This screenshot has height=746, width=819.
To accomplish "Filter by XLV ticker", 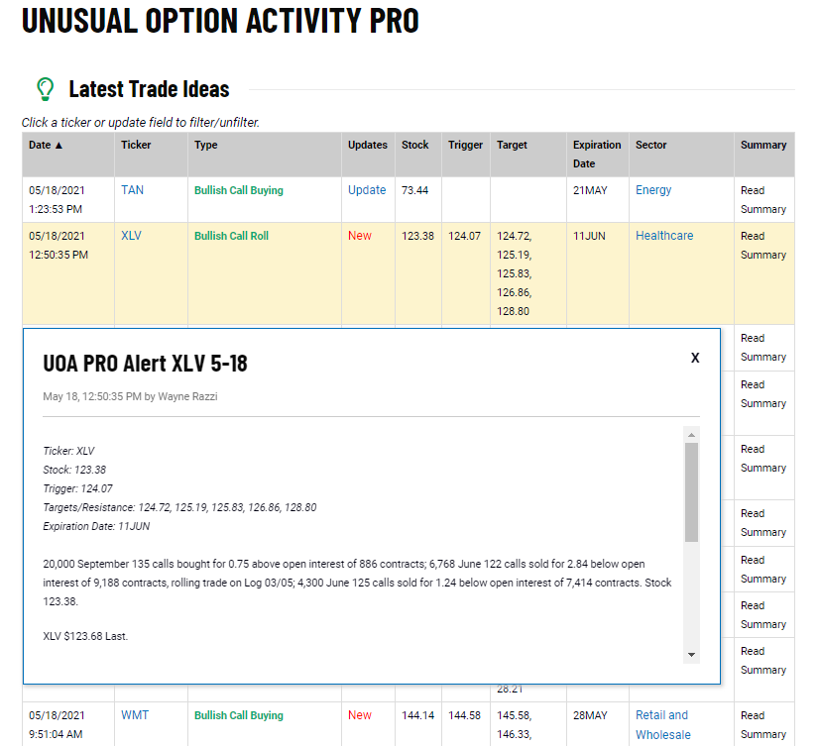I will [x=131, y=236].
